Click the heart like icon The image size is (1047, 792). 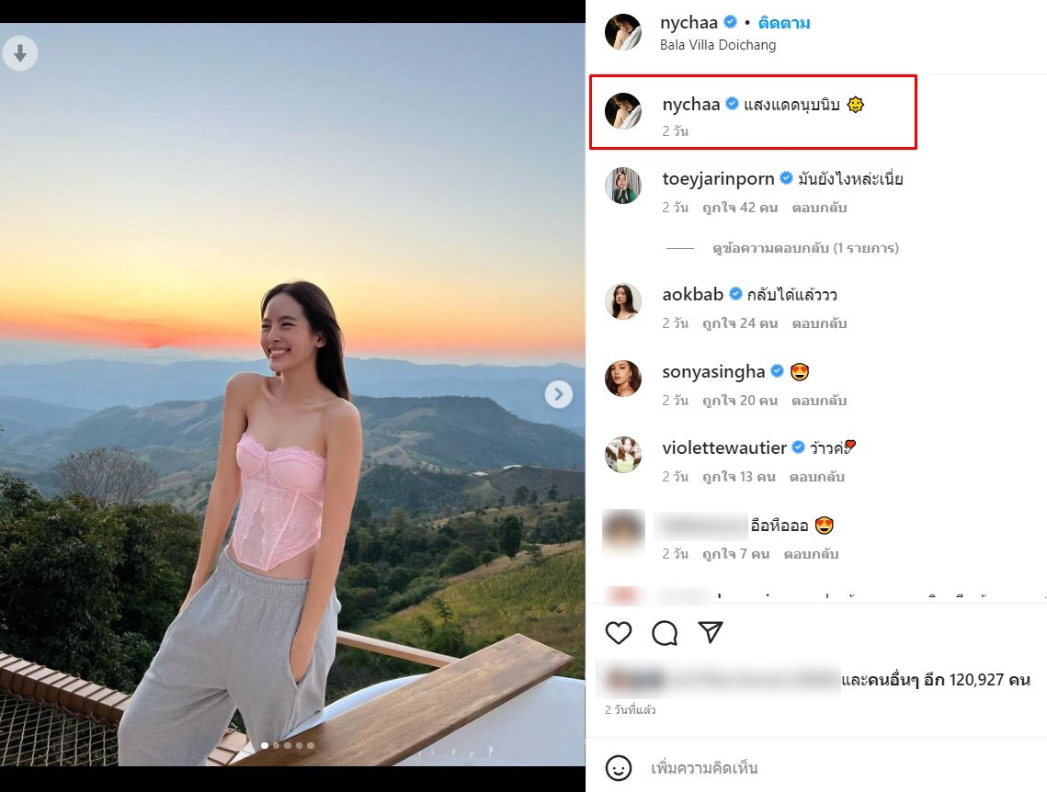(x=619, y=632)
